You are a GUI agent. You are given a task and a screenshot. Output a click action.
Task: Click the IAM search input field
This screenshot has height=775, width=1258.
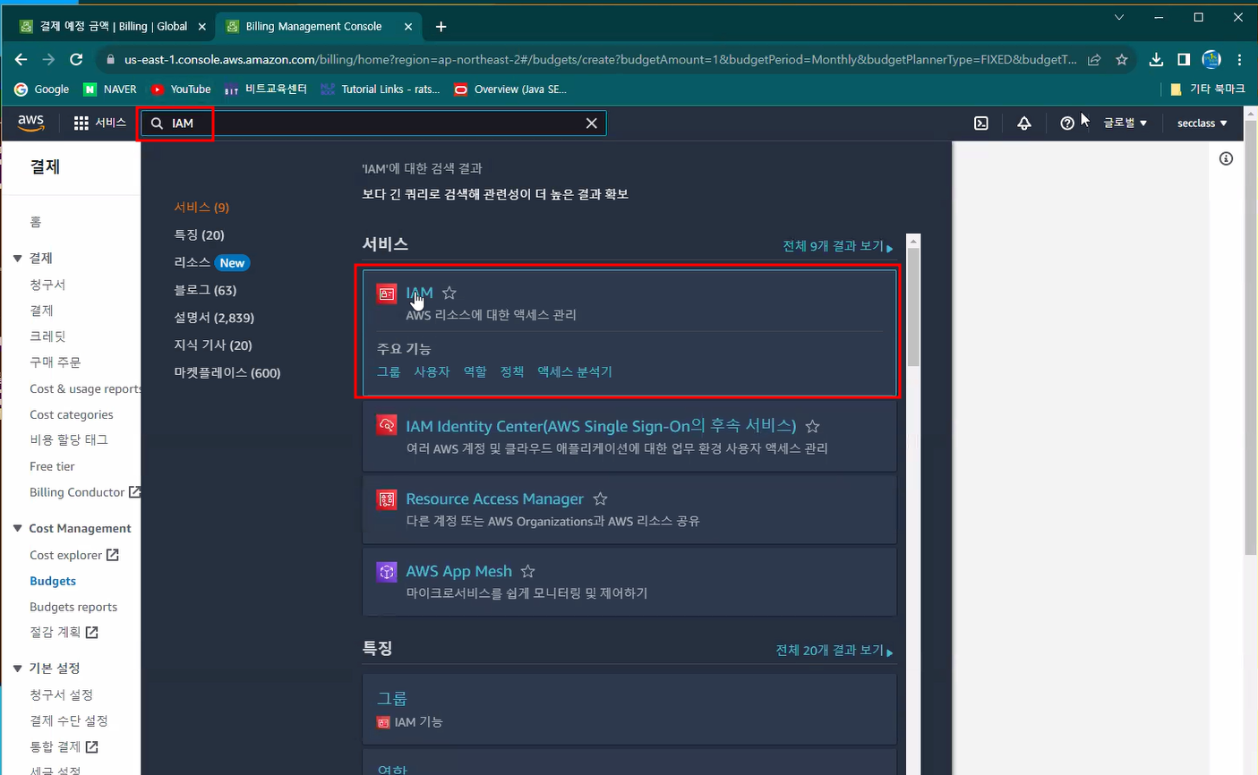tap(372, 123)
